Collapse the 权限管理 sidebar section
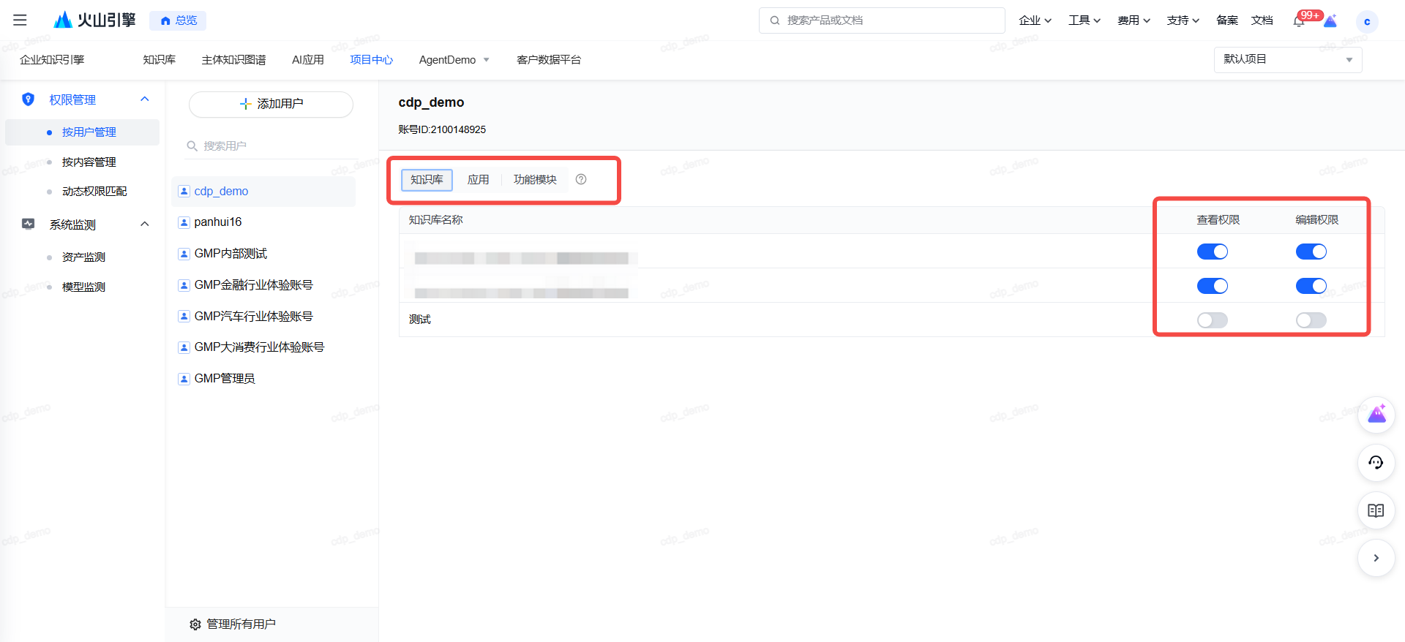The width and height of the screenshot is (1405, 642). click(145, 99)
